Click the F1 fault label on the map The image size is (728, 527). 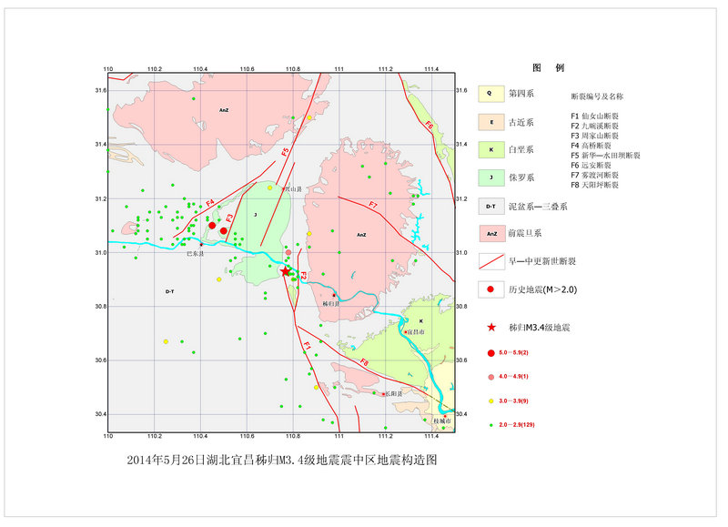click(x=308, y=346)
